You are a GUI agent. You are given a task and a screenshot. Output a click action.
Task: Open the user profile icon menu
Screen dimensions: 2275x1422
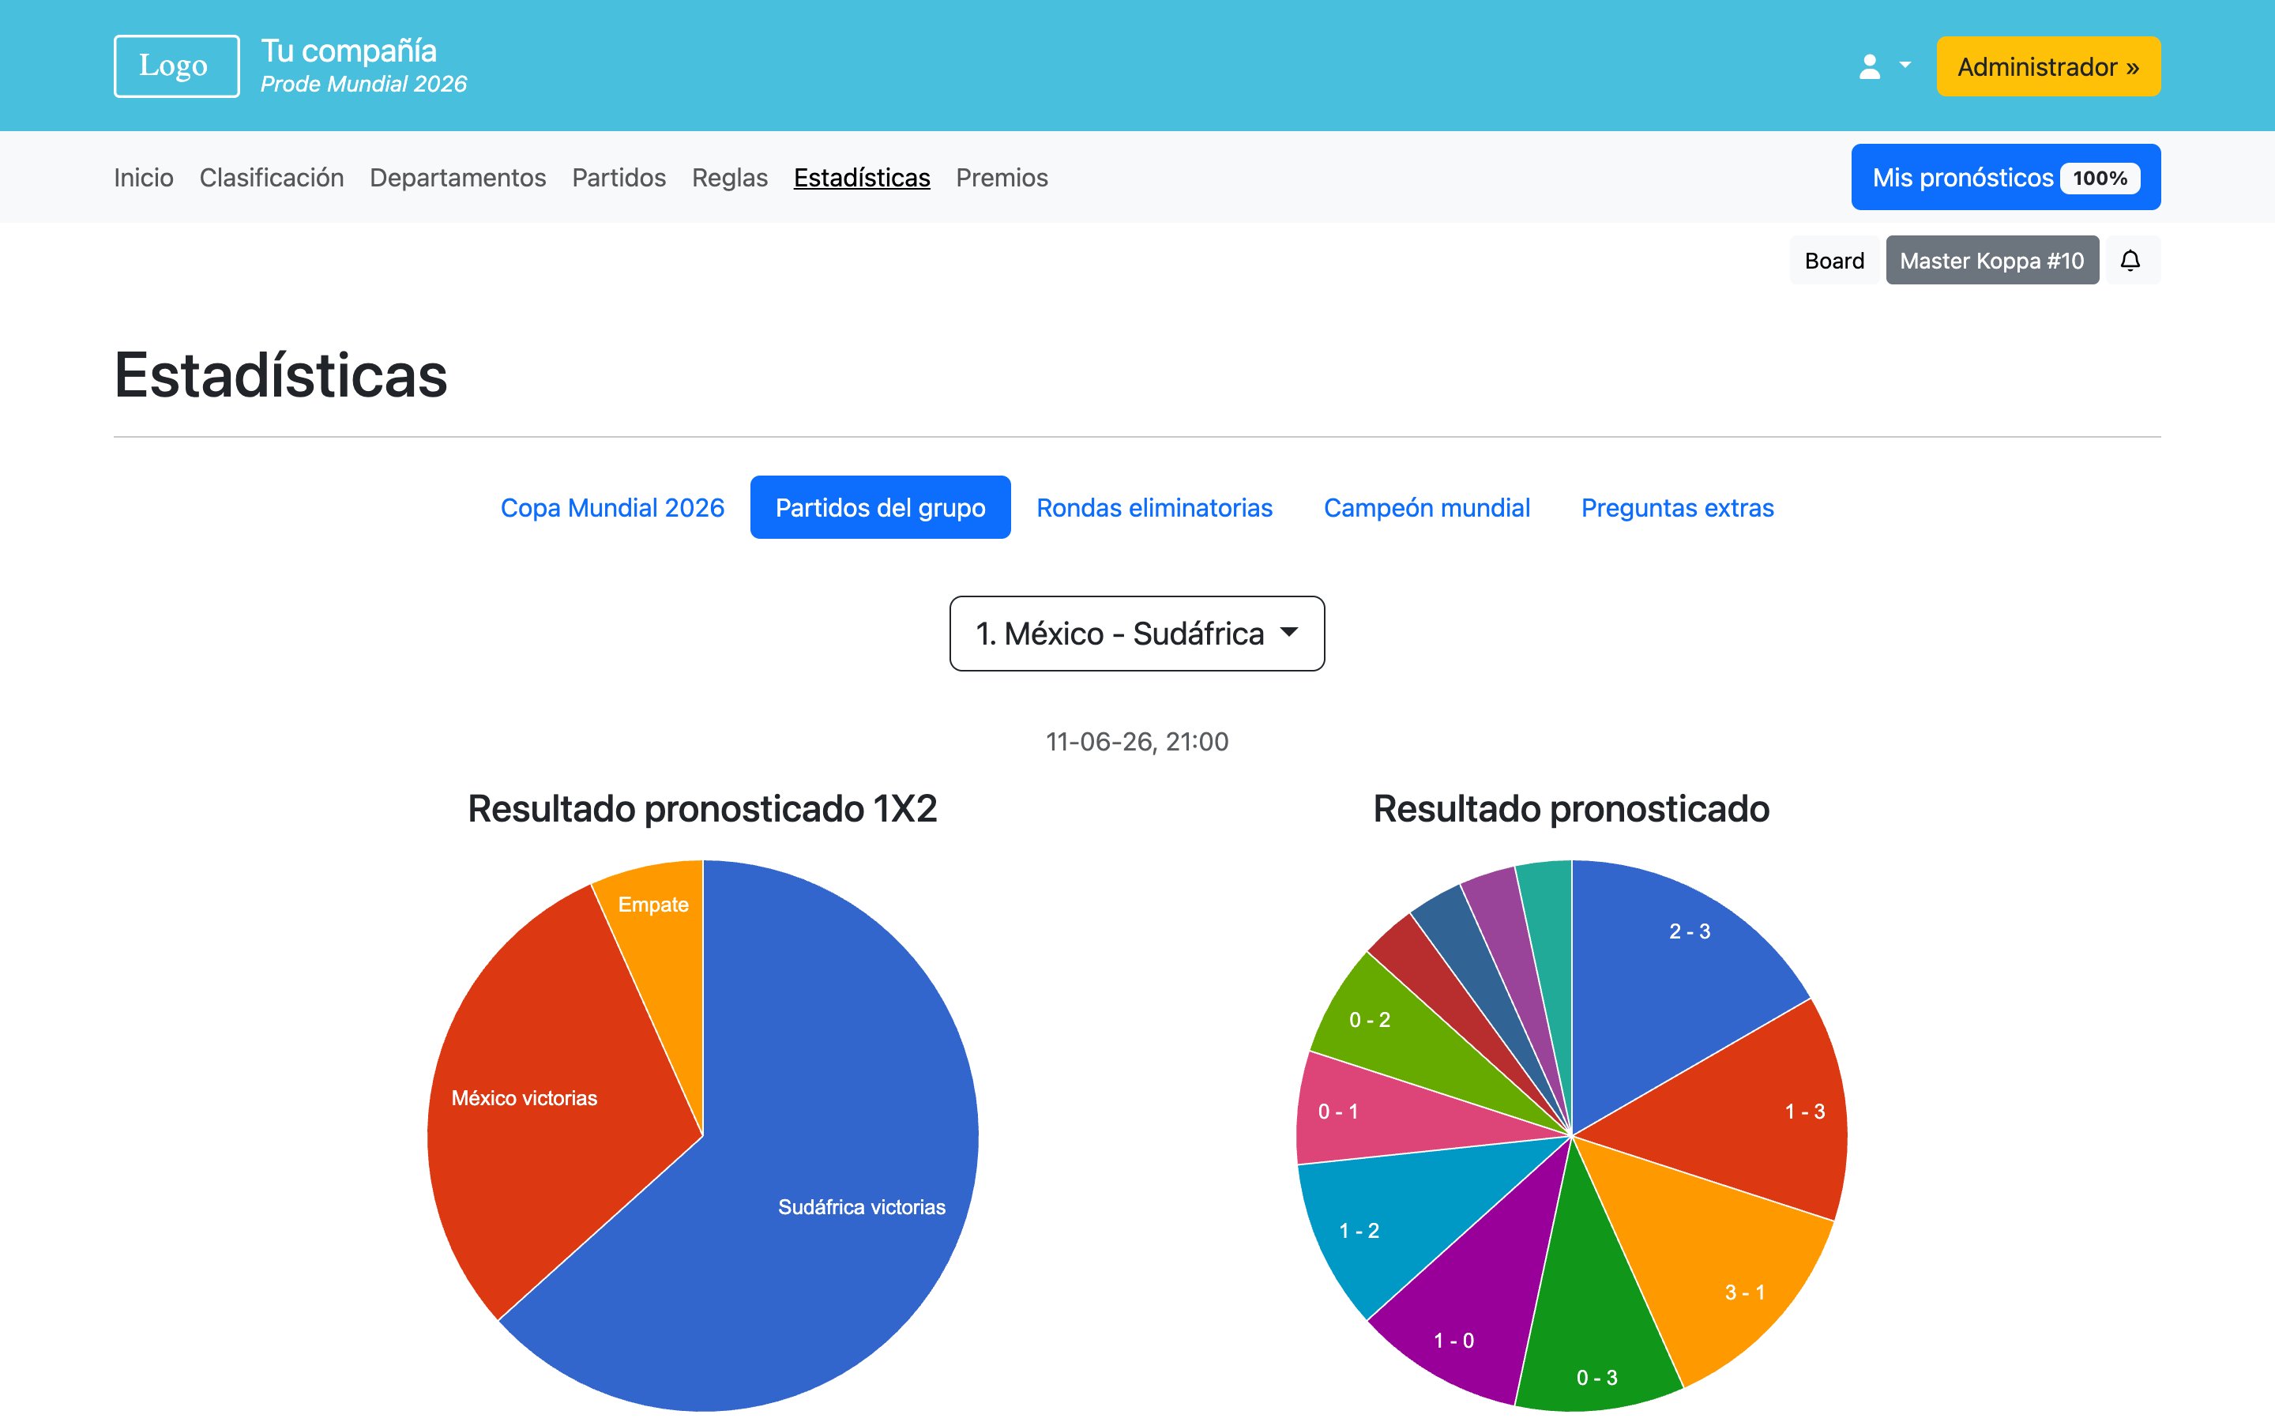[1869, 67]
